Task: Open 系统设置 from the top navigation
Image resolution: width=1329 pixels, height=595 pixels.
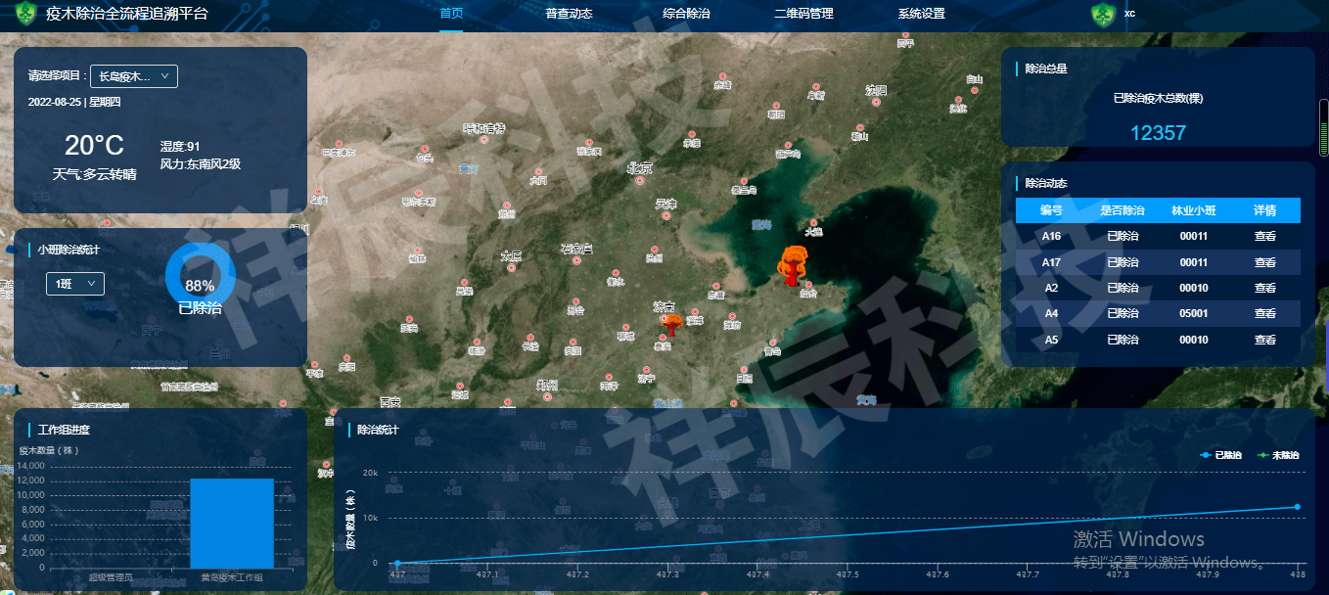Action: 921,14
